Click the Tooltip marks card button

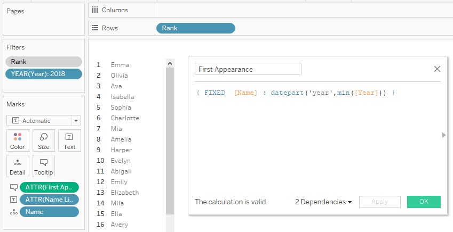pyautogui.click(x=44, y=166)
